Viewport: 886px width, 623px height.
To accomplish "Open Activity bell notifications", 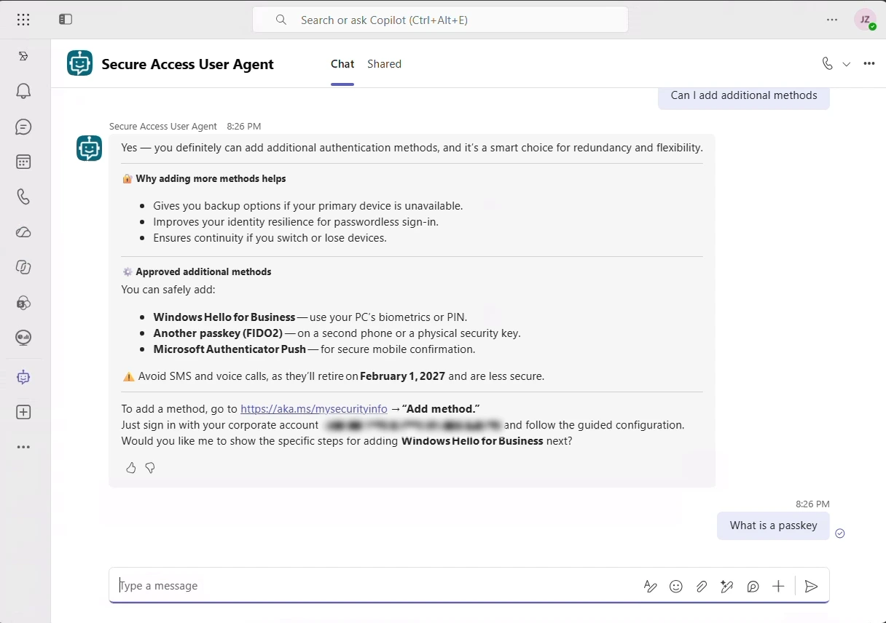I will 23,91.
